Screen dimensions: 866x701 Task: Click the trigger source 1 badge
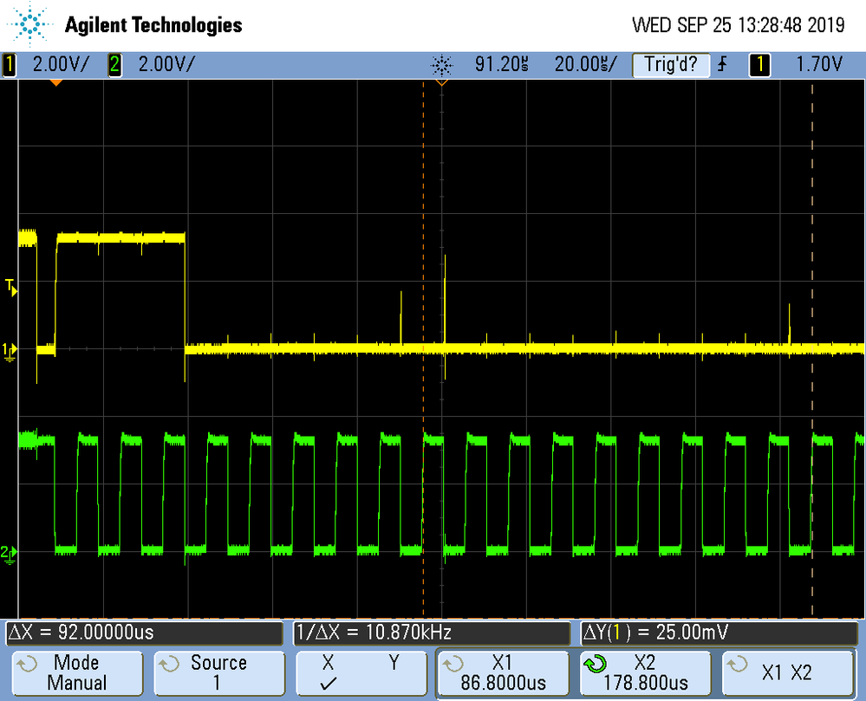click(x=760, y=65)
